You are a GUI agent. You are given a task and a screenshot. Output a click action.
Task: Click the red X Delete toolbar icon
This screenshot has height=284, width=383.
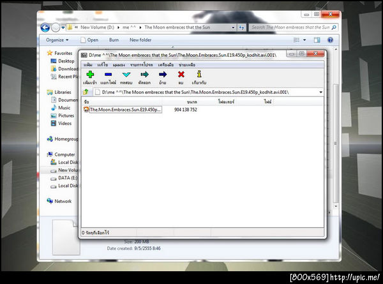pos(181,75)
